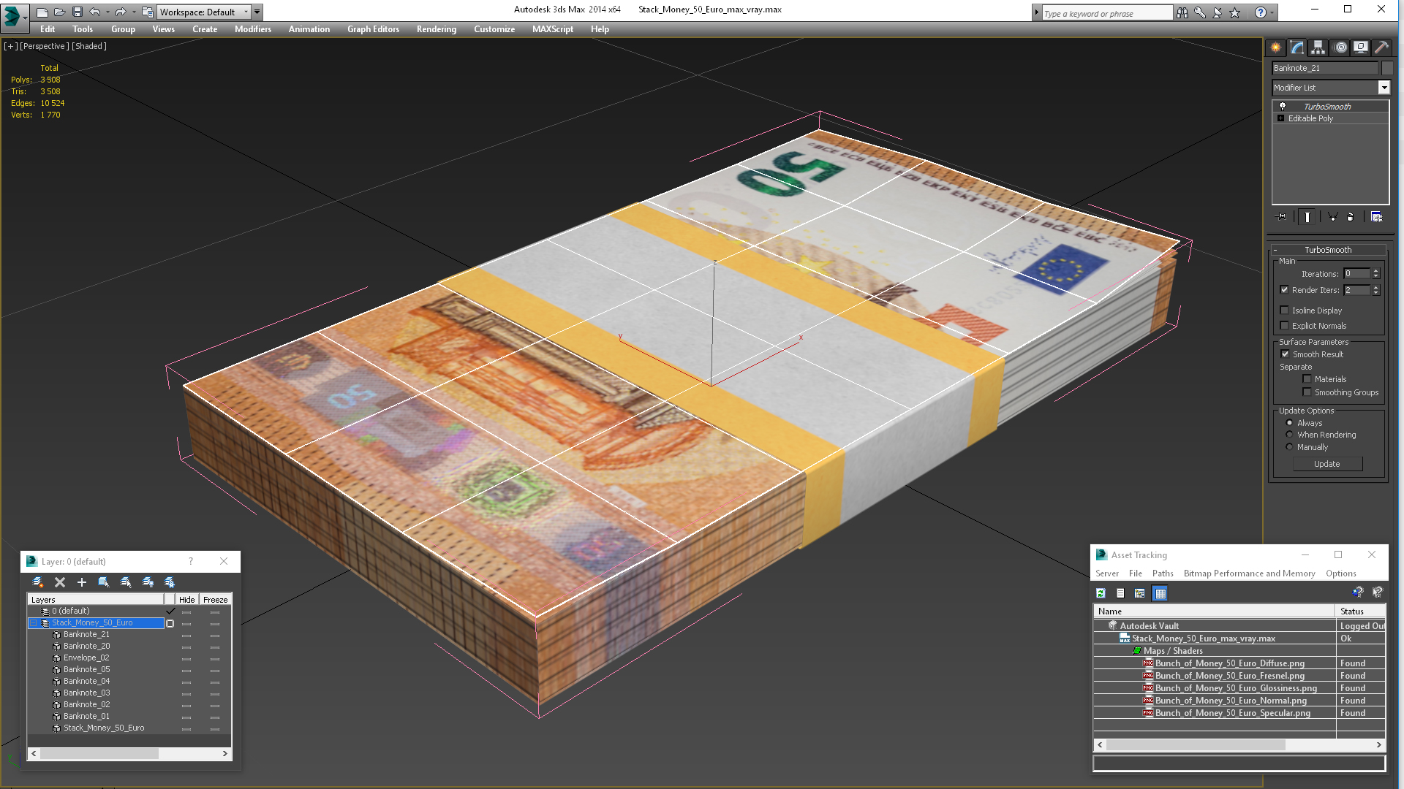Click tree view icon in Asset Tracking
Viewport: 1404px width, 789px height.
point(1140,593)
